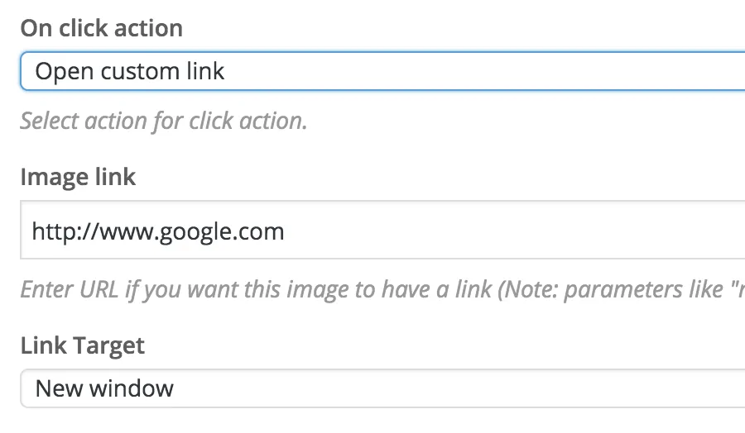Image resolution: width=745 pixels, height=433 pixels.
Task: Click the 'New window' selected value
Action: [105, 388]
